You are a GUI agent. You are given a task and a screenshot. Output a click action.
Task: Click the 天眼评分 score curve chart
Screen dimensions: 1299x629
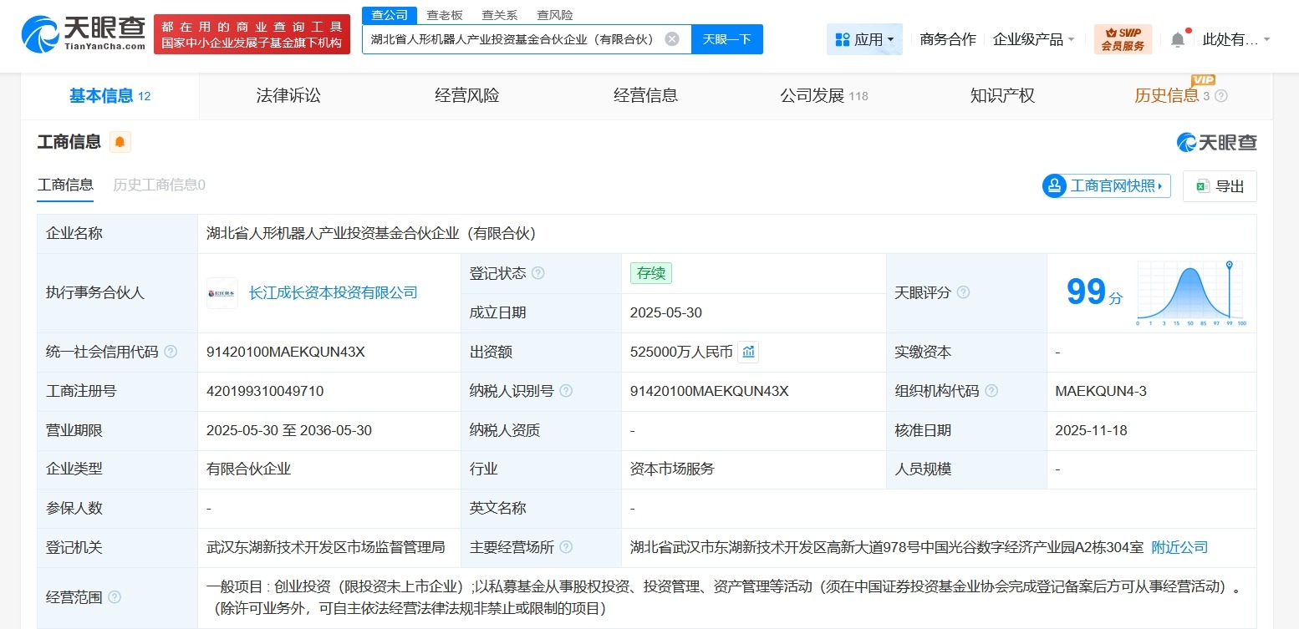1189,292
